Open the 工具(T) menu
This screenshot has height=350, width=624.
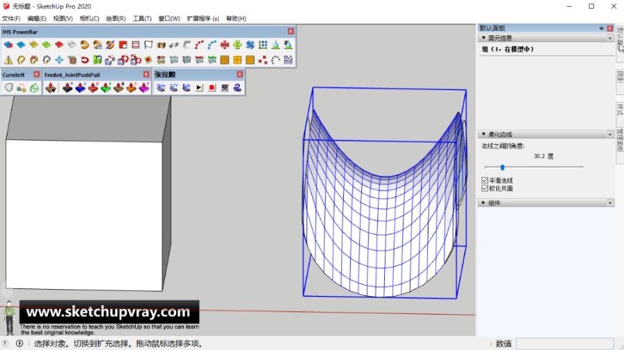(x=142, y=19)
